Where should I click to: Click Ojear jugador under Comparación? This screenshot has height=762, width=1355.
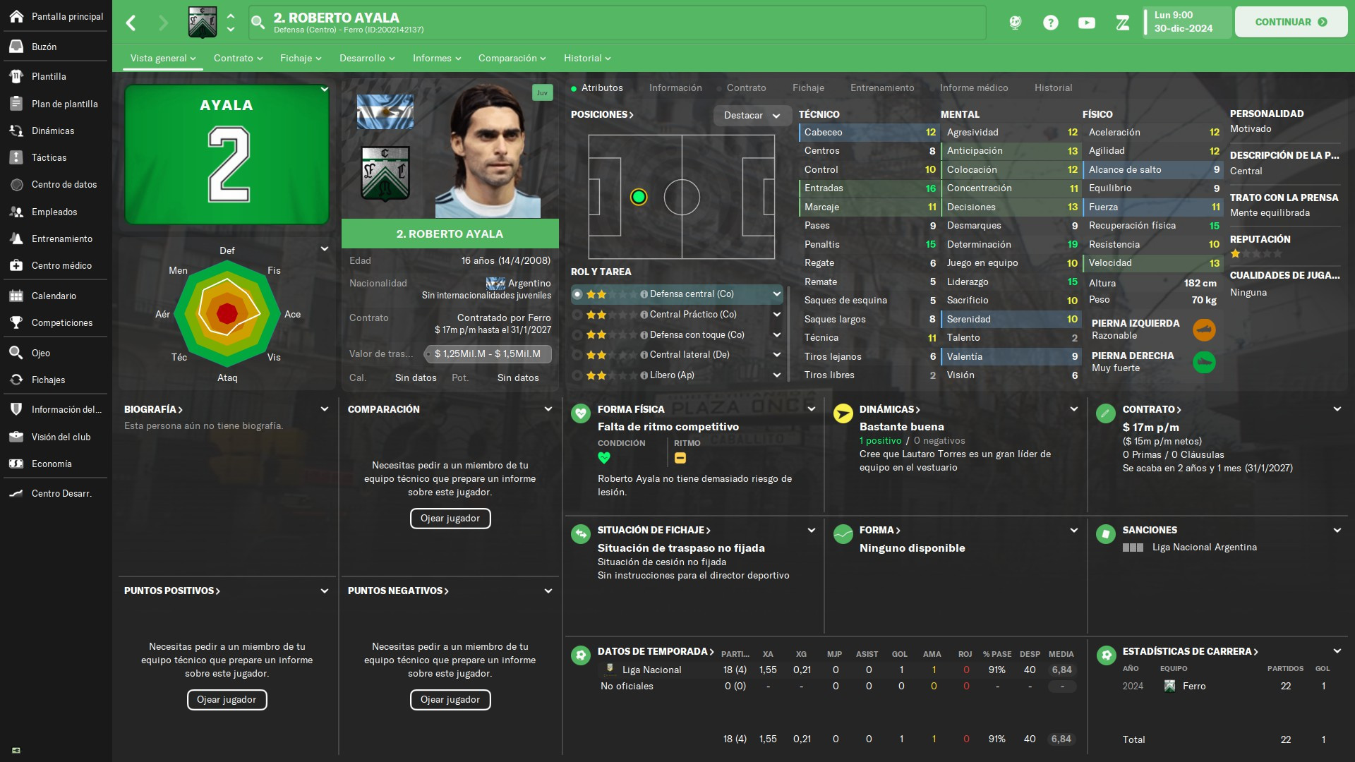click(450, 519)
